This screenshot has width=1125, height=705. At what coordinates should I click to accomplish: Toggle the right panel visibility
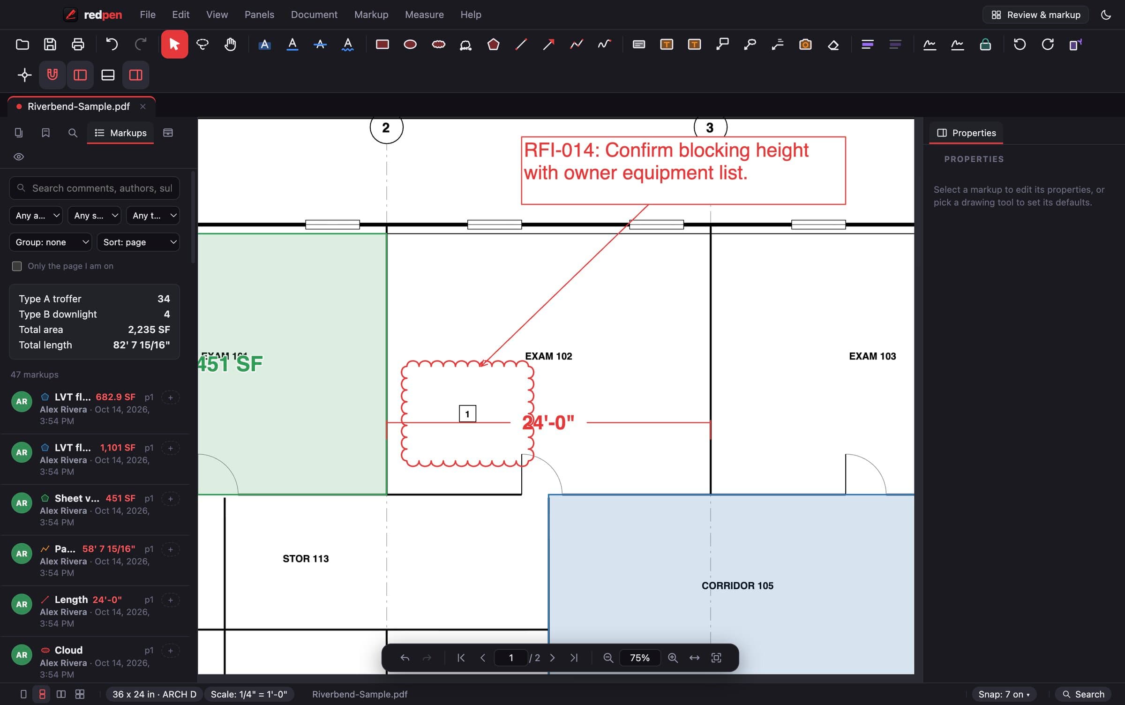136,75
